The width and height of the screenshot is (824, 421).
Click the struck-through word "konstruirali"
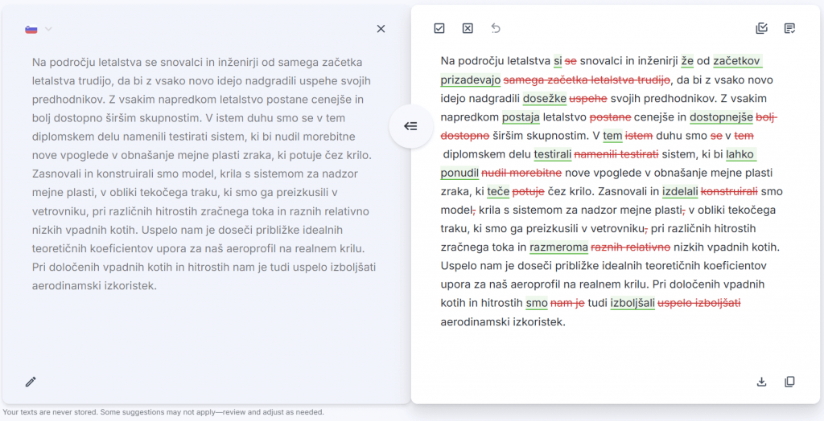[x=729, y=191]
